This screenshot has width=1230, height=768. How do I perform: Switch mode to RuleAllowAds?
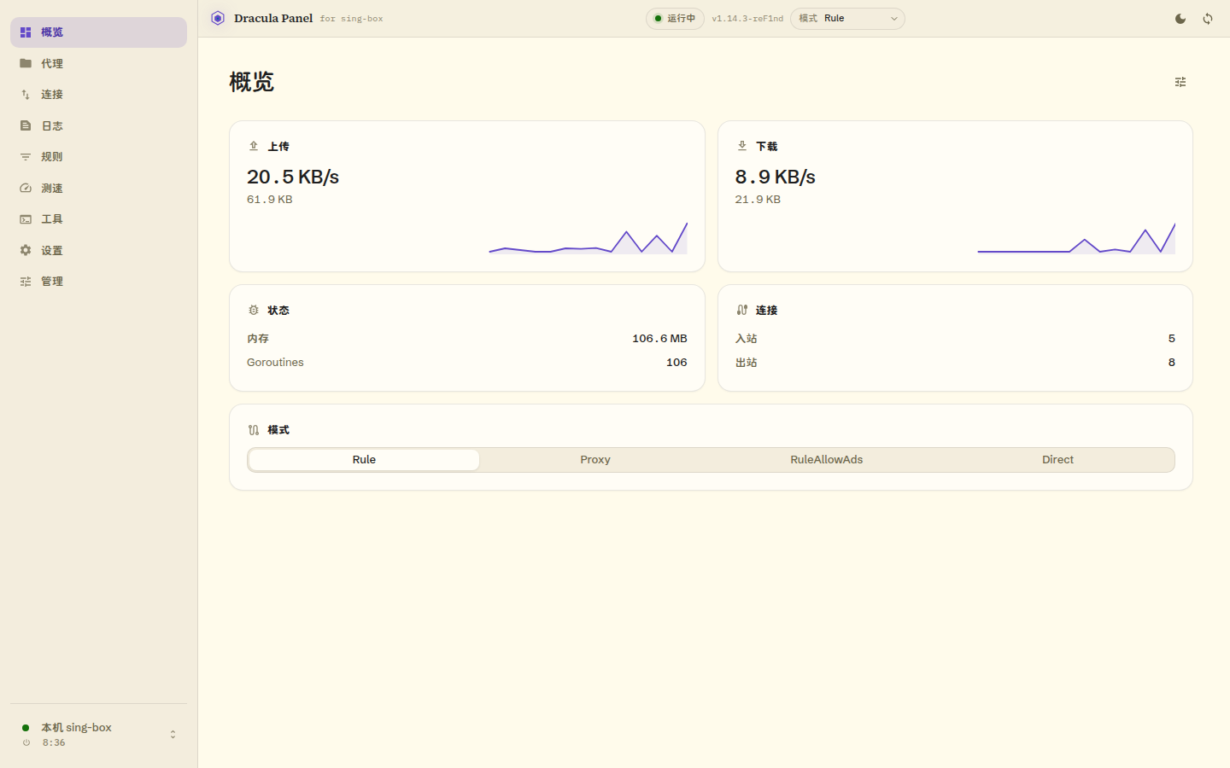827,460
